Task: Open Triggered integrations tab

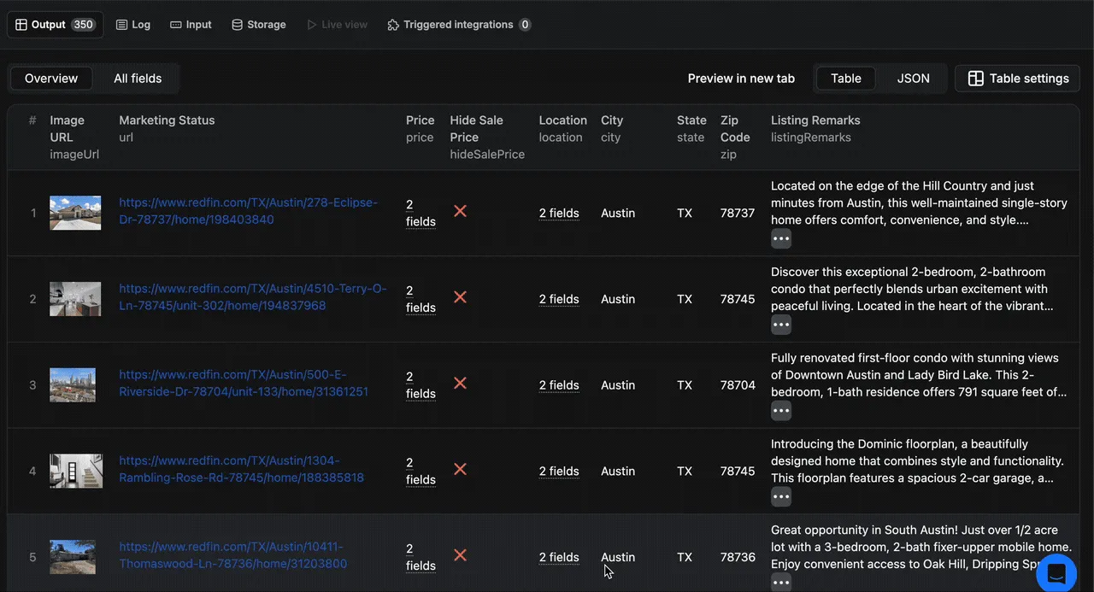Action: [459, 25]
